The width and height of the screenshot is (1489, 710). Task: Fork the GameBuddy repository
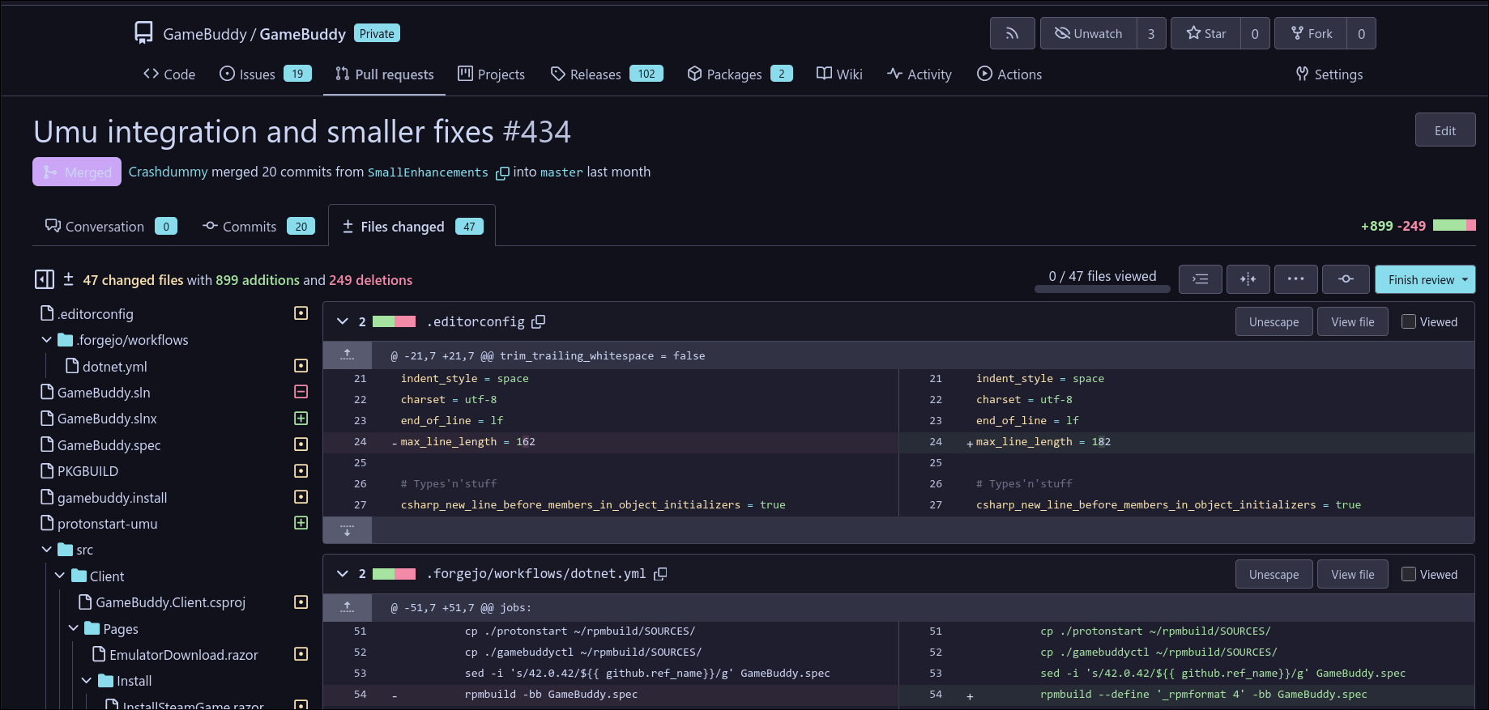coord(1311,33)
